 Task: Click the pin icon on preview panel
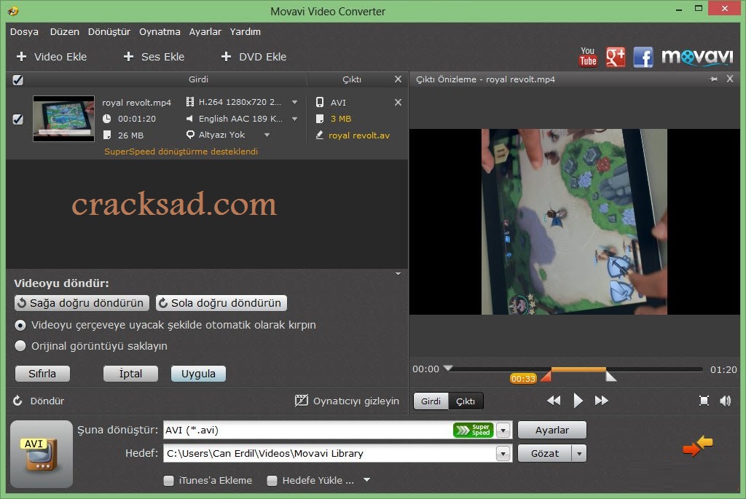click(x=714, y=79)
